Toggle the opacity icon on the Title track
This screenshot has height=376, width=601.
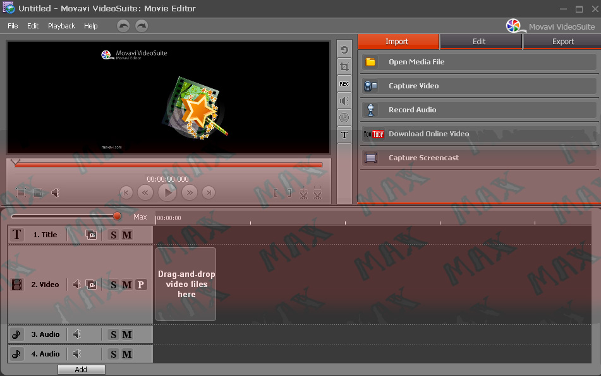coord(91,235)
